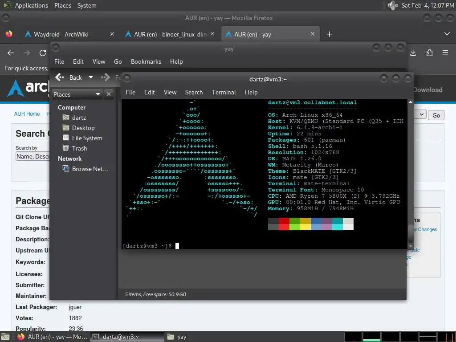Close the Waydroid - ArchWiki tab

pyautogui.click(x=112, y=34)
